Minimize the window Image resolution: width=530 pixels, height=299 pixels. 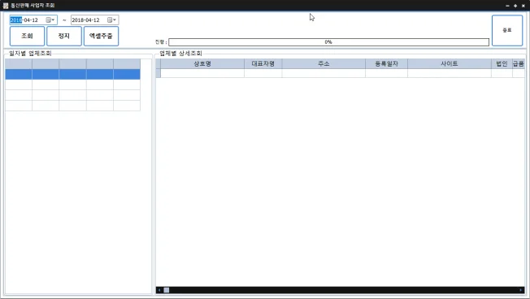click(x=507, y=6)
